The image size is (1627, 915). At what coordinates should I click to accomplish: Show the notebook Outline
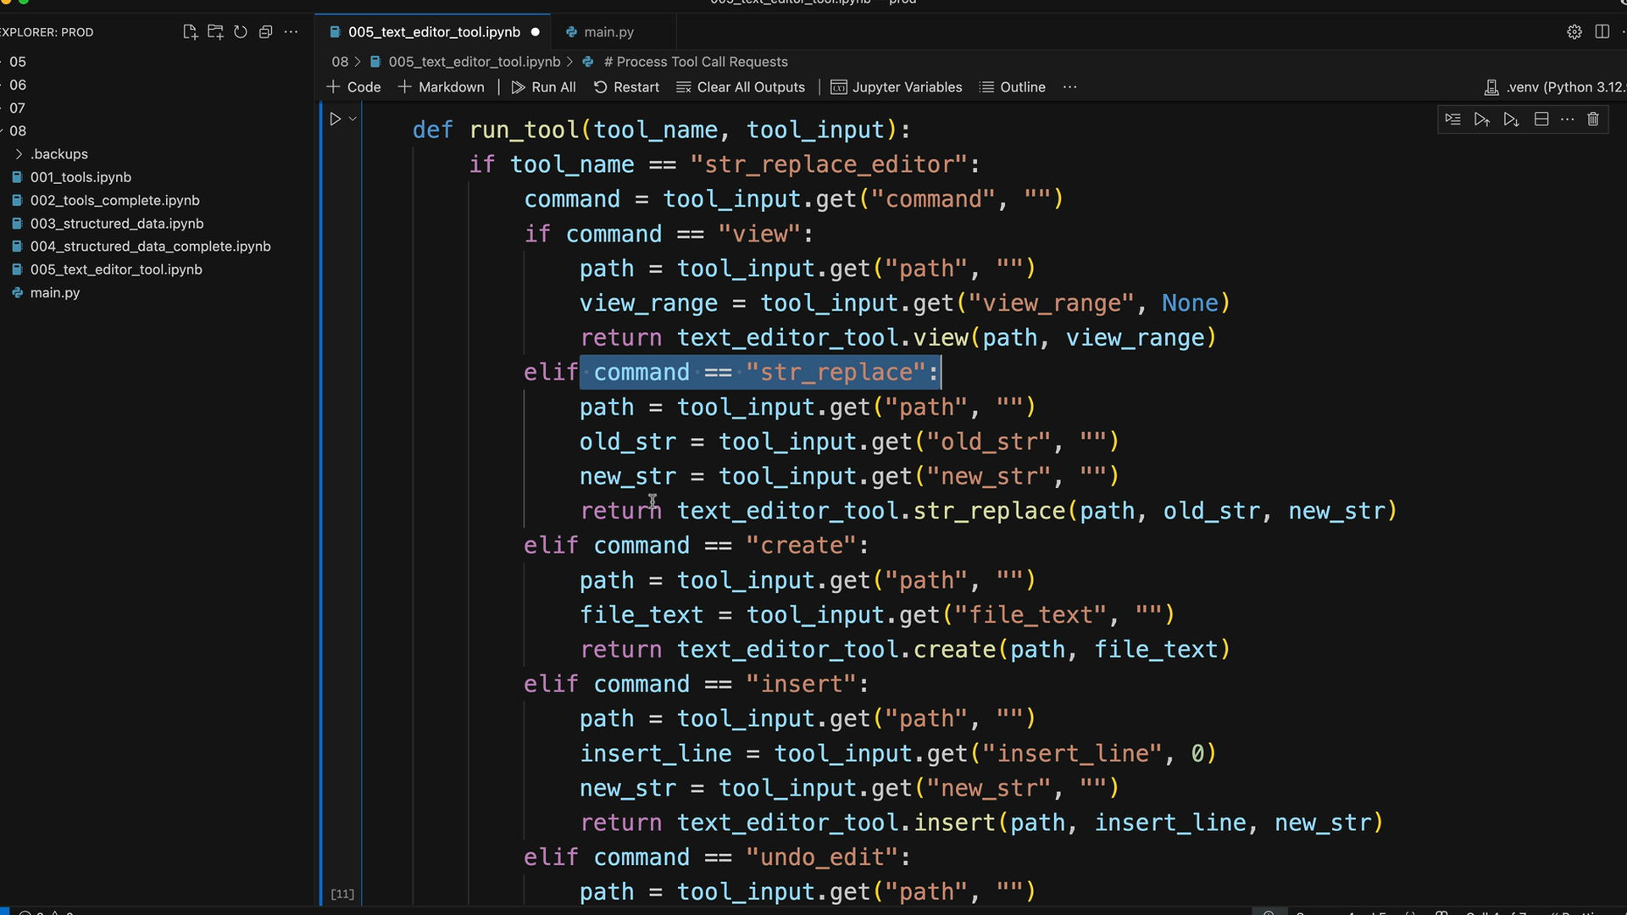(1012, 87)
